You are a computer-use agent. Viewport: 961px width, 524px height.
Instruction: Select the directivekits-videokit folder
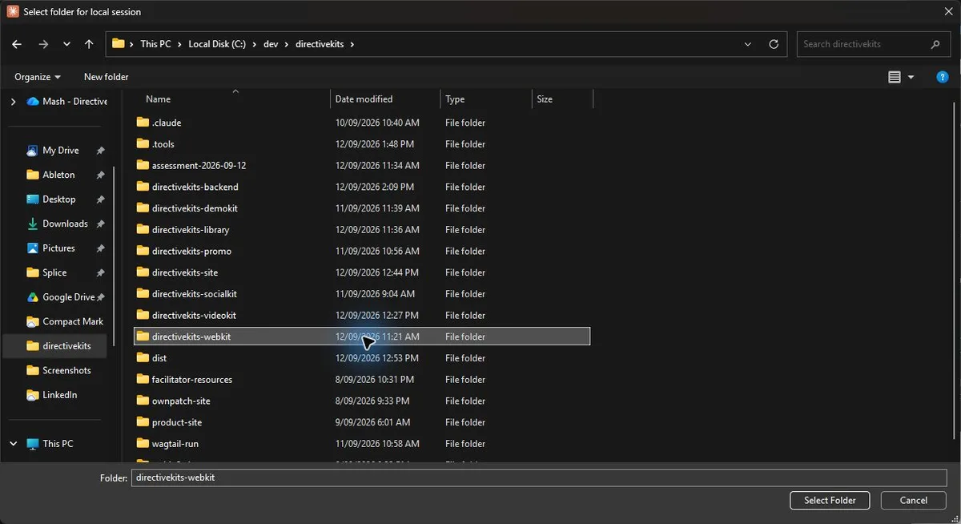point(194,316)
